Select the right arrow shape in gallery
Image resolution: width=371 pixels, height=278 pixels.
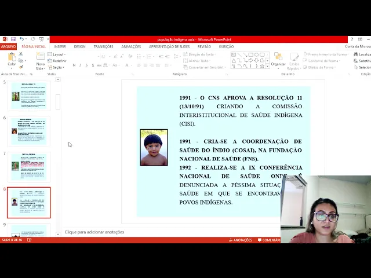coord(251,60)
